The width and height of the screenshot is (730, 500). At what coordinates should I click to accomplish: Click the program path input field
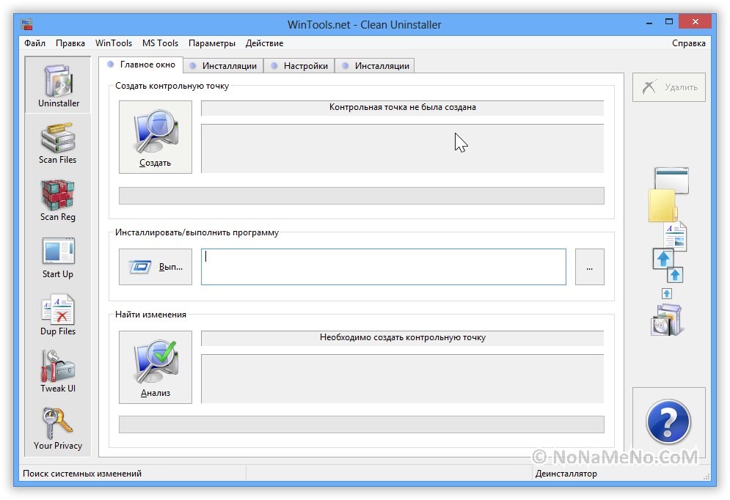383,267
